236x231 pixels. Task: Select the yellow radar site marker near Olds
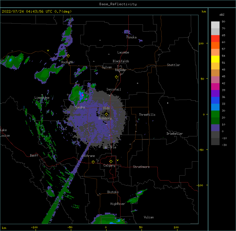pyautogui.click(x=106, y=114)
